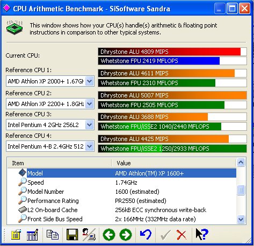The height and width of the screenshot is (246, 254).
Task: Click the value 256kB ECC synchronous write-back
Action: click(x=161, y=210)
